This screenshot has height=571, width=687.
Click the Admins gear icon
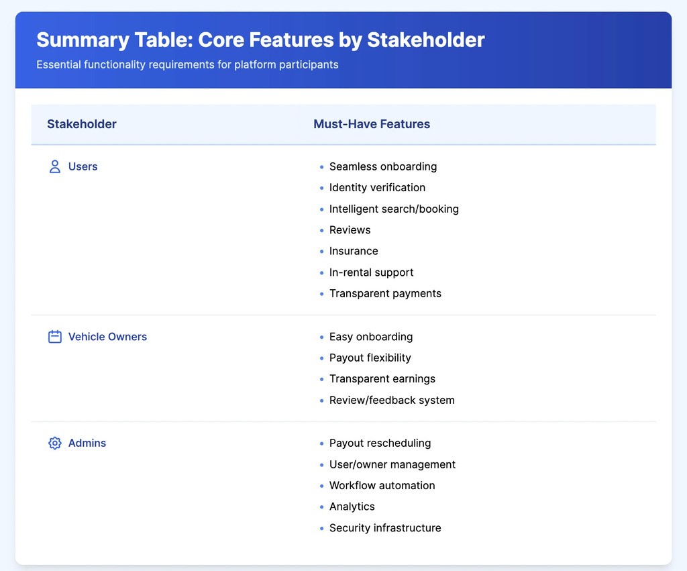55,443
